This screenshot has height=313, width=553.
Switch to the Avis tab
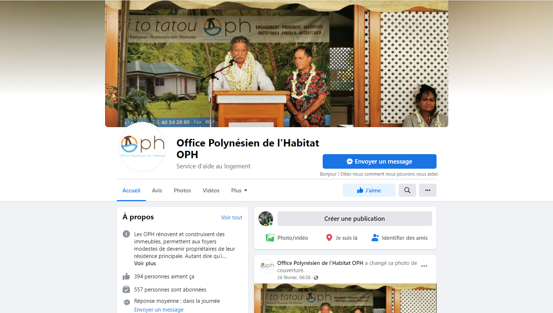tap(157, 191)
